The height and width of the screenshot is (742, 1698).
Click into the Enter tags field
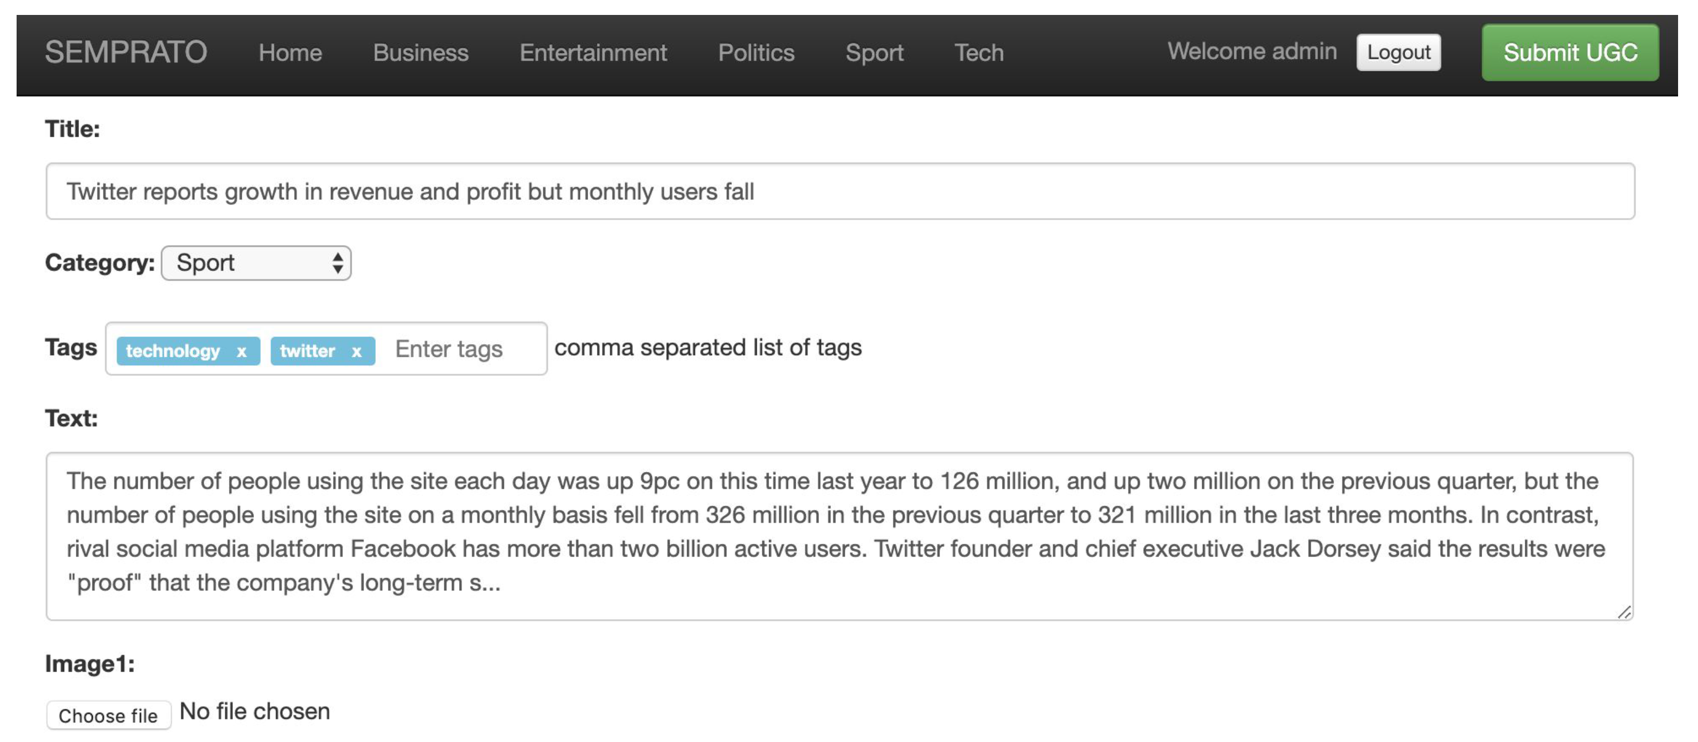[x=461, y=349]
